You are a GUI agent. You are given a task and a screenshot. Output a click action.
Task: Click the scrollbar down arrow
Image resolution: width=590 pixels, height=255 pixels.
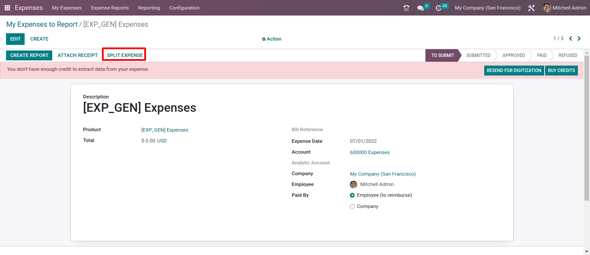tap(587, 251)
